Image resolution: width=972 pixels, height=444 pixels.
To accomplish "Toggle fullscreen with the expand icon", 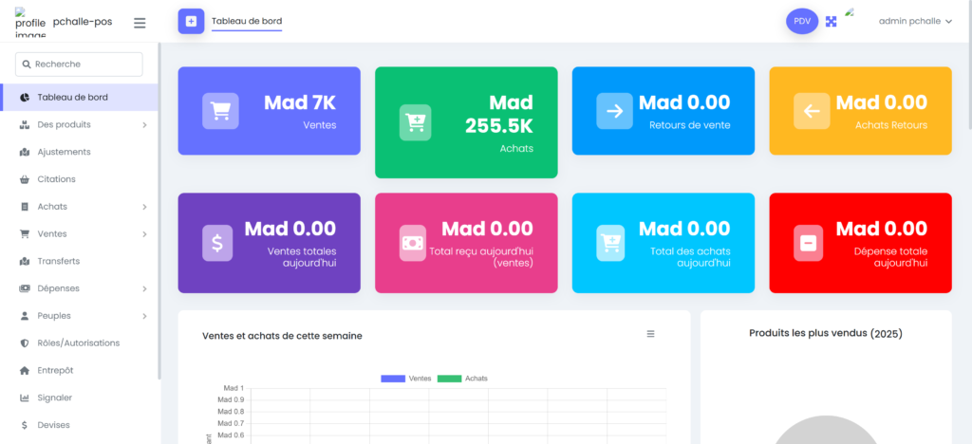I will [831, 22].
